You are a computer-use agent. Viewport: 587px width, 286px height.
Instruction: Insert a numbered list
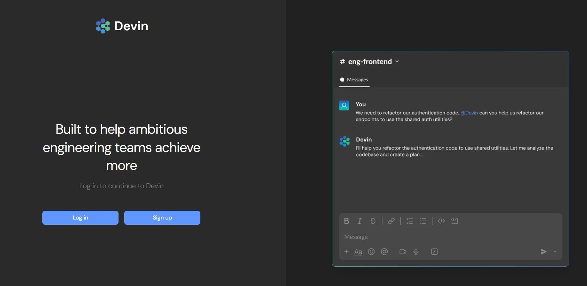410,221
